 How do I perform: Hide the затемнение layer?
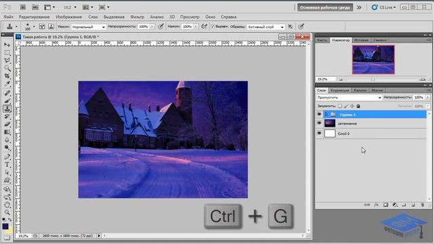pyautogui.click(x=319, y=123)
